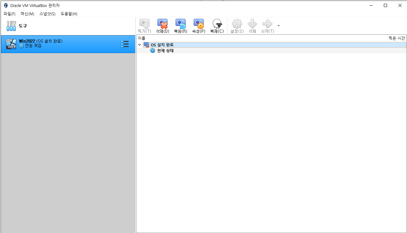Open the Start button dropdown arrow
407x233 pixels.
(278, 26)
